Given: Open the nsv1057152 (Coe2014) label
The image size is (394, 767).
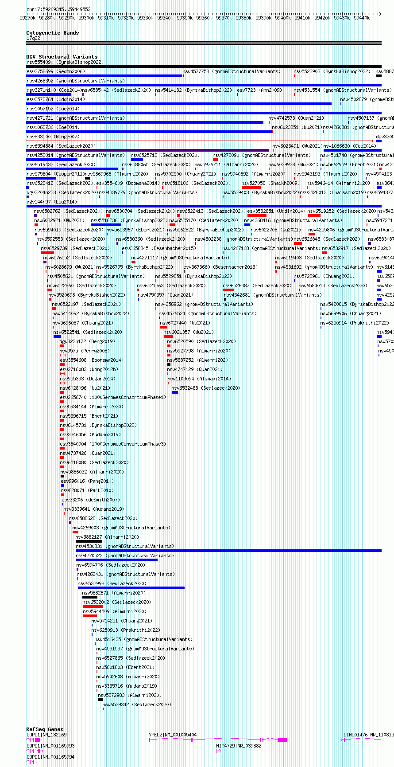Looking at the screenshot, I should coord(53,109).
